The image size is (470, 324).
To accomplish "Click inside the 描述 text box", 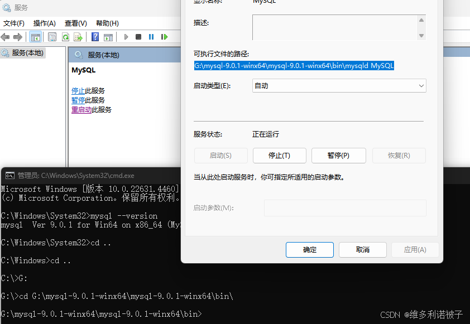I will coord(335,27).
